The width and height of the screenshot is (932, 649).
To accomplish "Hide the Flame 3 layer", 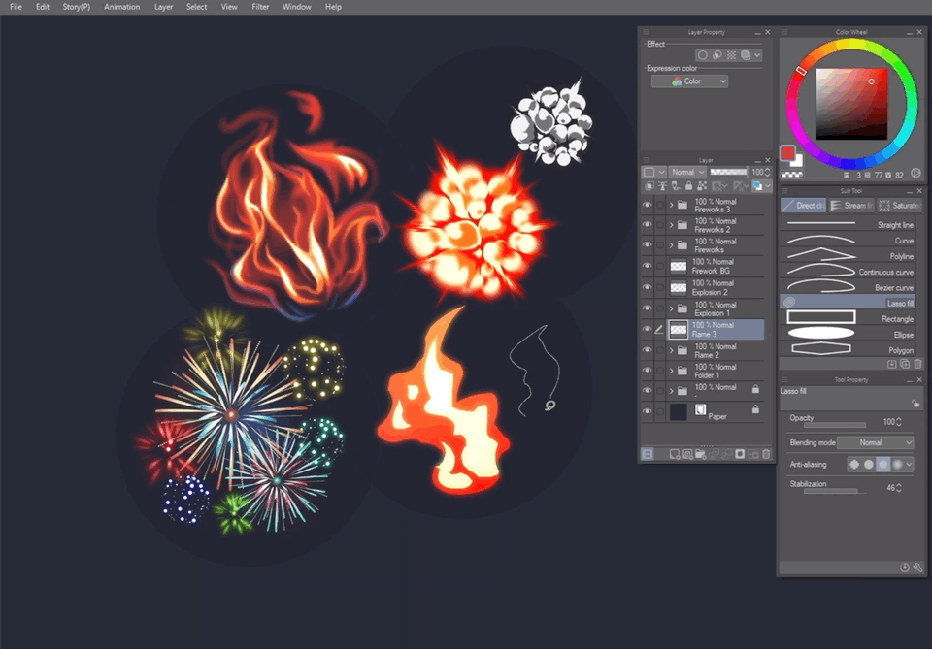I will point(647,329).
